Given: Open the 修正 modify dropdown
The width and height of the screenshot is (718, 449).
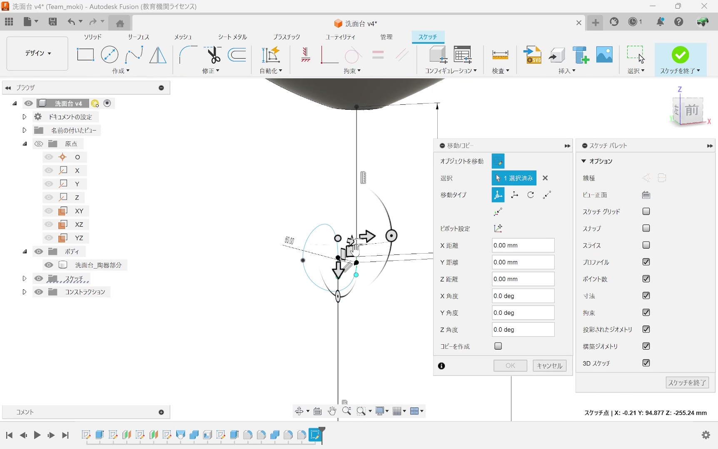Looking at the screenshot, I should 211,71.
